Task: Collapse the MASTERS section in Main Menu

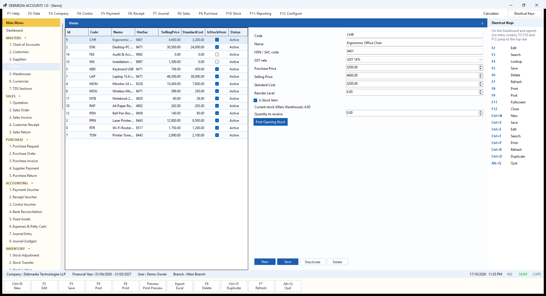Action: (25, 38)
